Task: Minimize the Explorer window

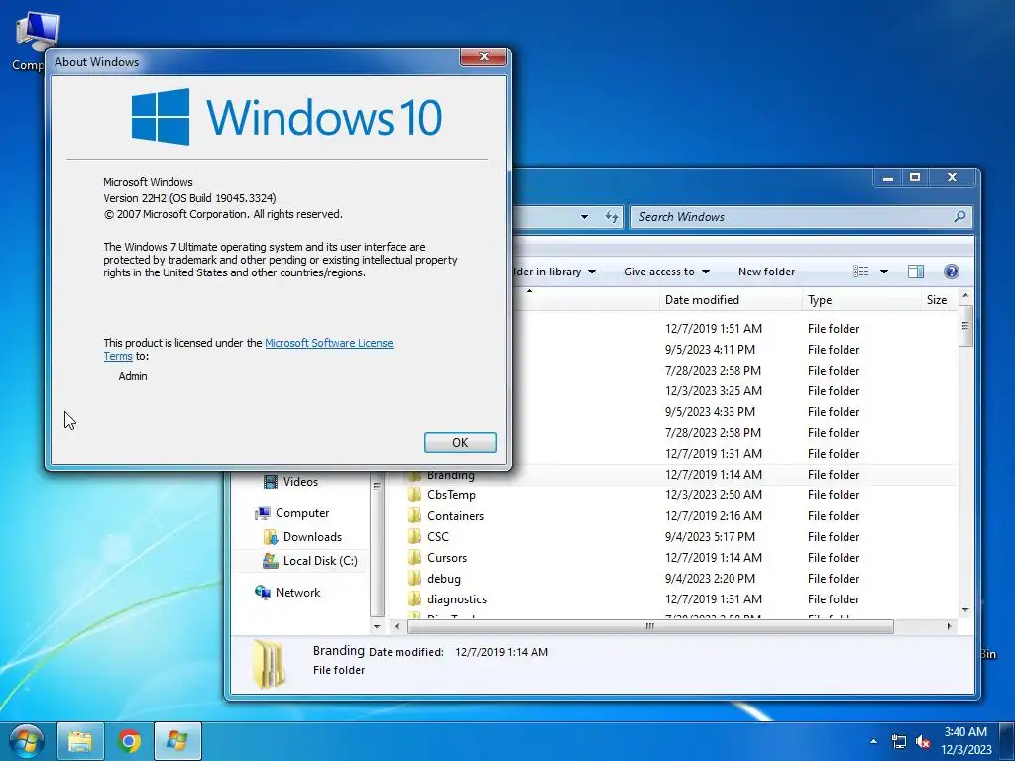Action: tap(887, 177)
